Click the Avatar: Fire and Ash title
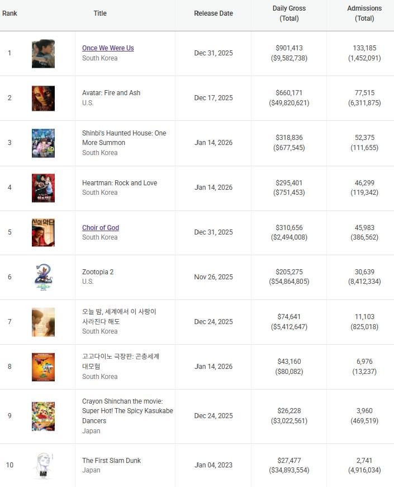Screen dimensions: 394x487 (111, 93)
